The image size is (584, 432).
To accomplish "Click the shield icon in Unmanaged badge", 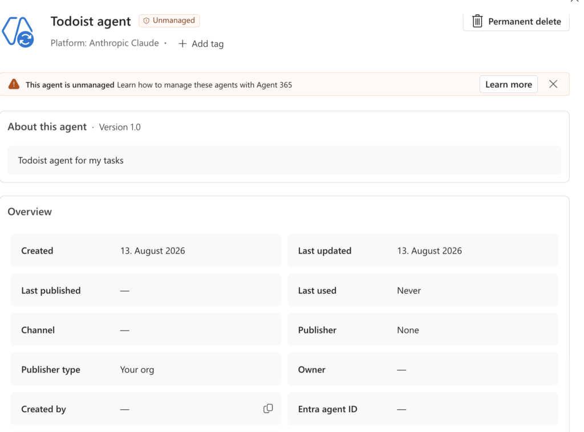I will (x=147, y=21).
